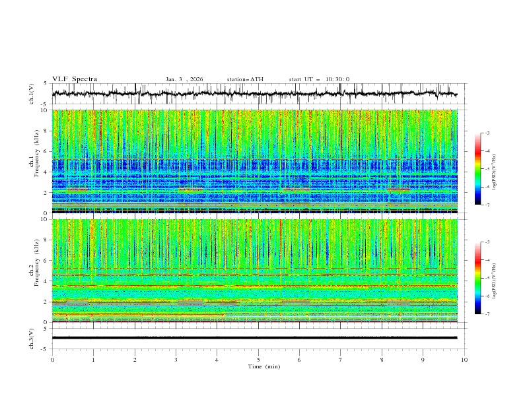Click the "Time (min)" axis label
Viewport: 523px width, 404px height.
point(264,366)
